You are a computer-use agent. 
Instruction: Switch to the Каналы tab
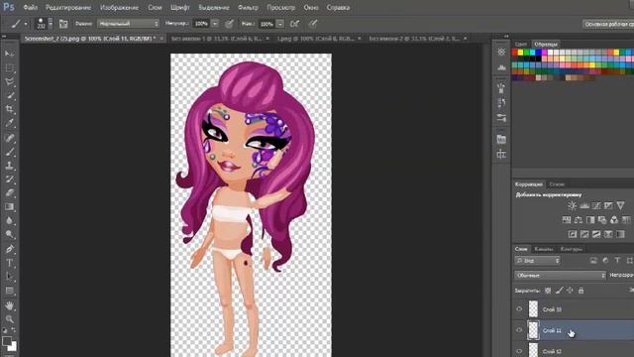tap(544, 249)
